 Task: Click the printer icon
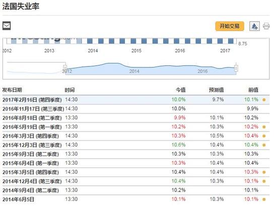coord(266,26)
